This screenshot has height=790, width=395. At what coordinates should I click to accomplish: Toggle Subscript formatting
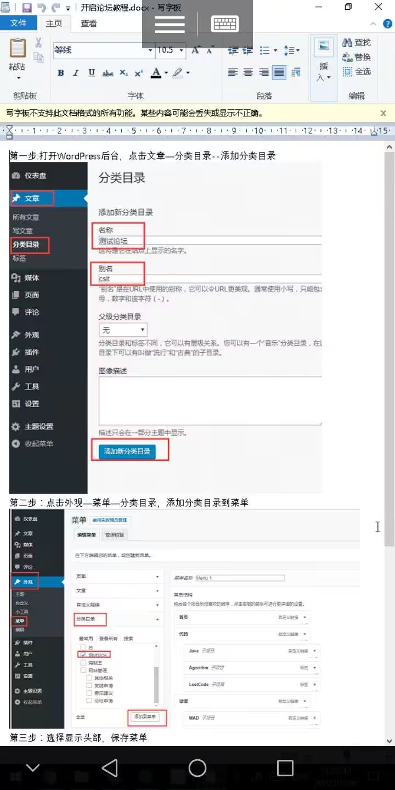pos(124,73)
